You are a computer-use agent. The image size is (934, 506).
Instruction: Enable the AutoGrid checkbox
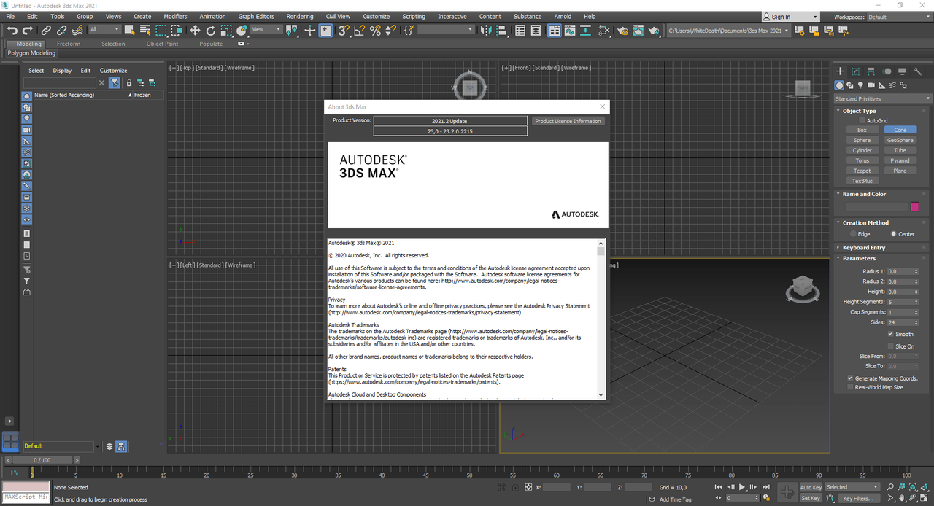point(862,120)
